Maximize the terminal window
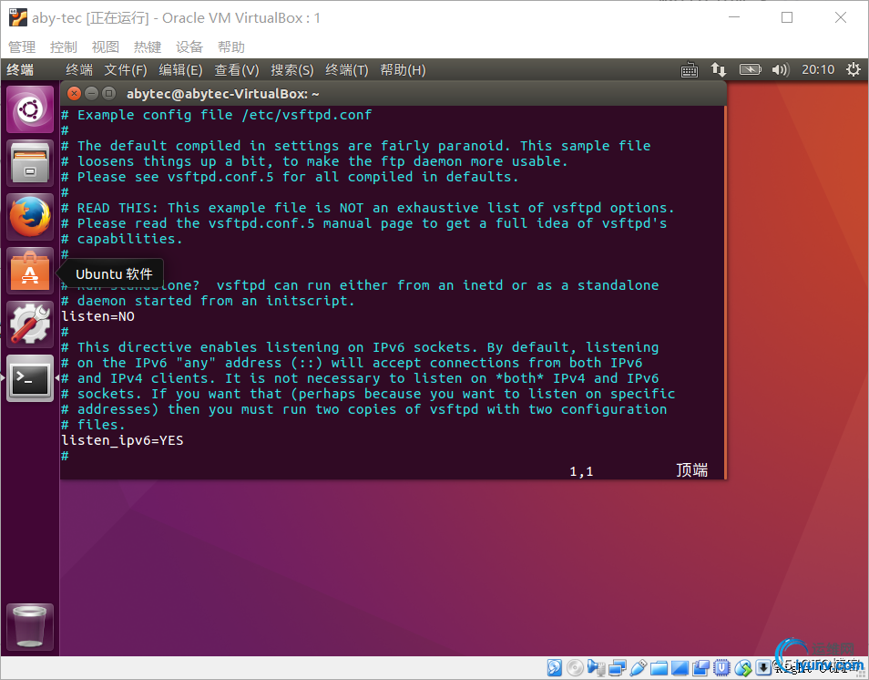 [109, 93]
